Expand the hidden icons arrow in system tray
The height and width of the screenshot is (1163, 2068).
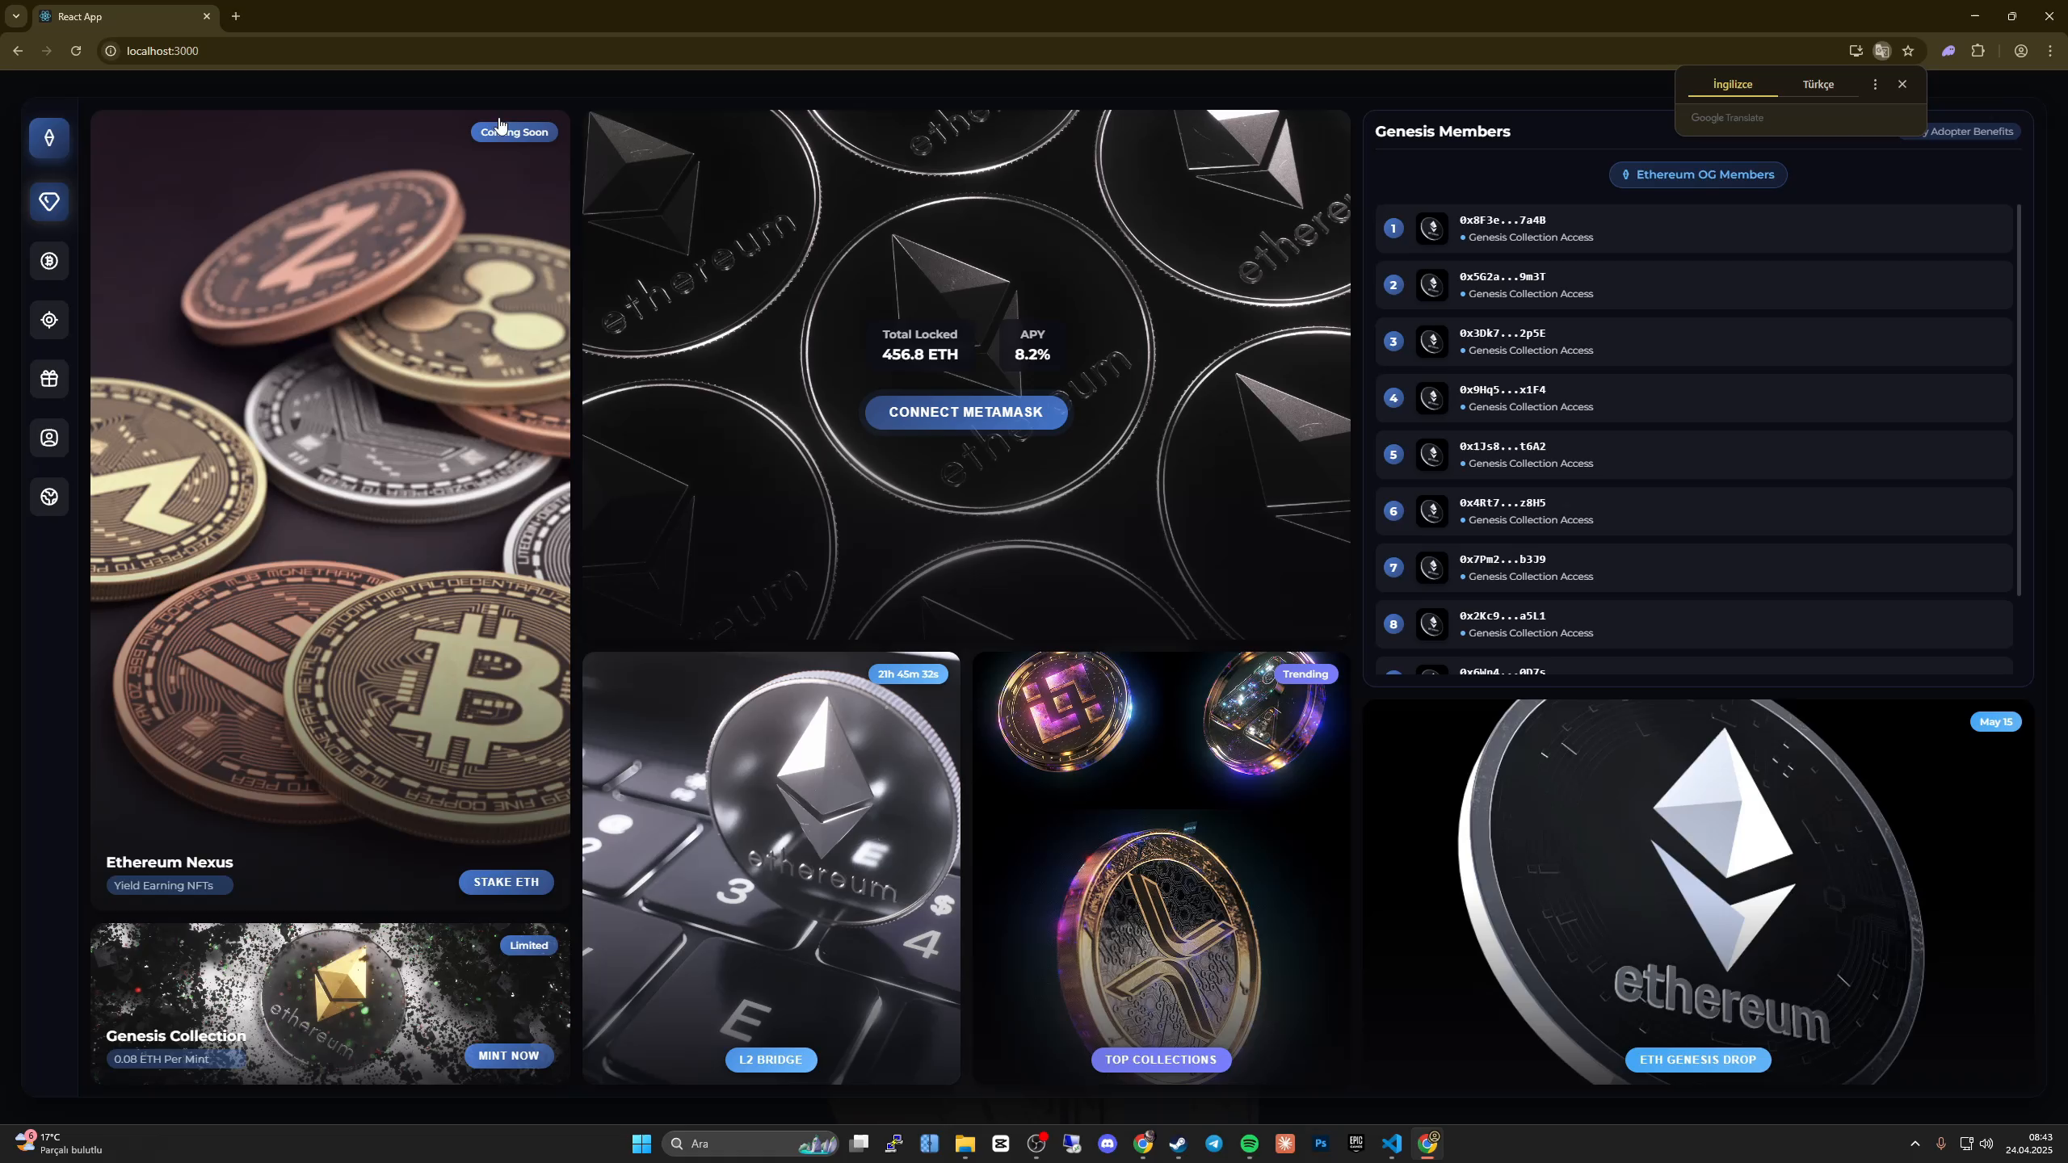(x=1915, y=1143)
